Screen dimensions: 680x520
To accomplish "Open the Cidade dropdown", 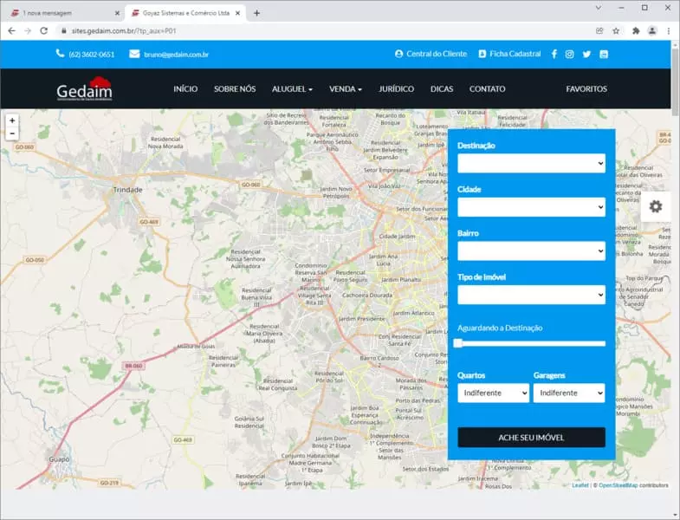I will click(531, 207).
